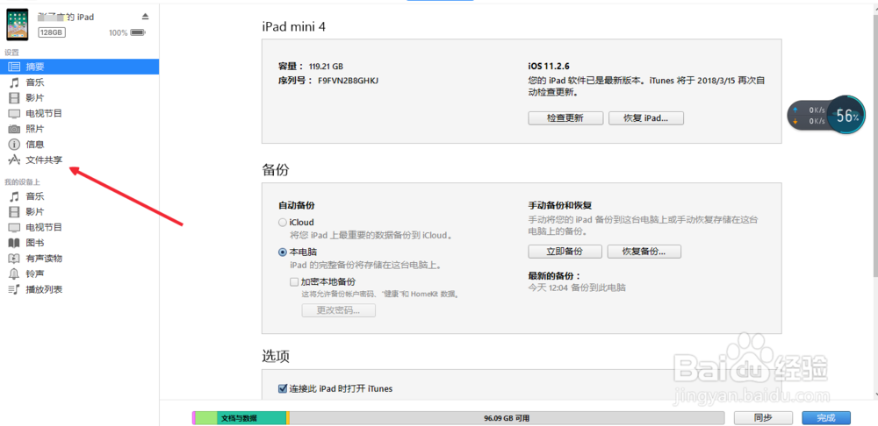Select 文件共享 label in sidebar
The height and width of the screenshot is (426, 878).
pyautogui.click(x=44, y=160)
